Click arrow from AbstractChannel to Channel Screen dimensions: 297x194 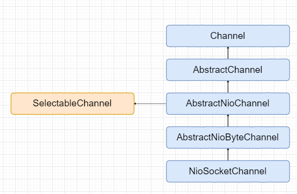tap(228, 53)
